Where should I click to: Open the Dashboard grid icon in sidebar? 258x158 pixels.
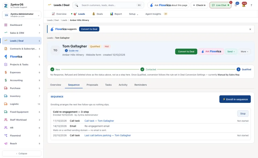(x=6, y=25)
